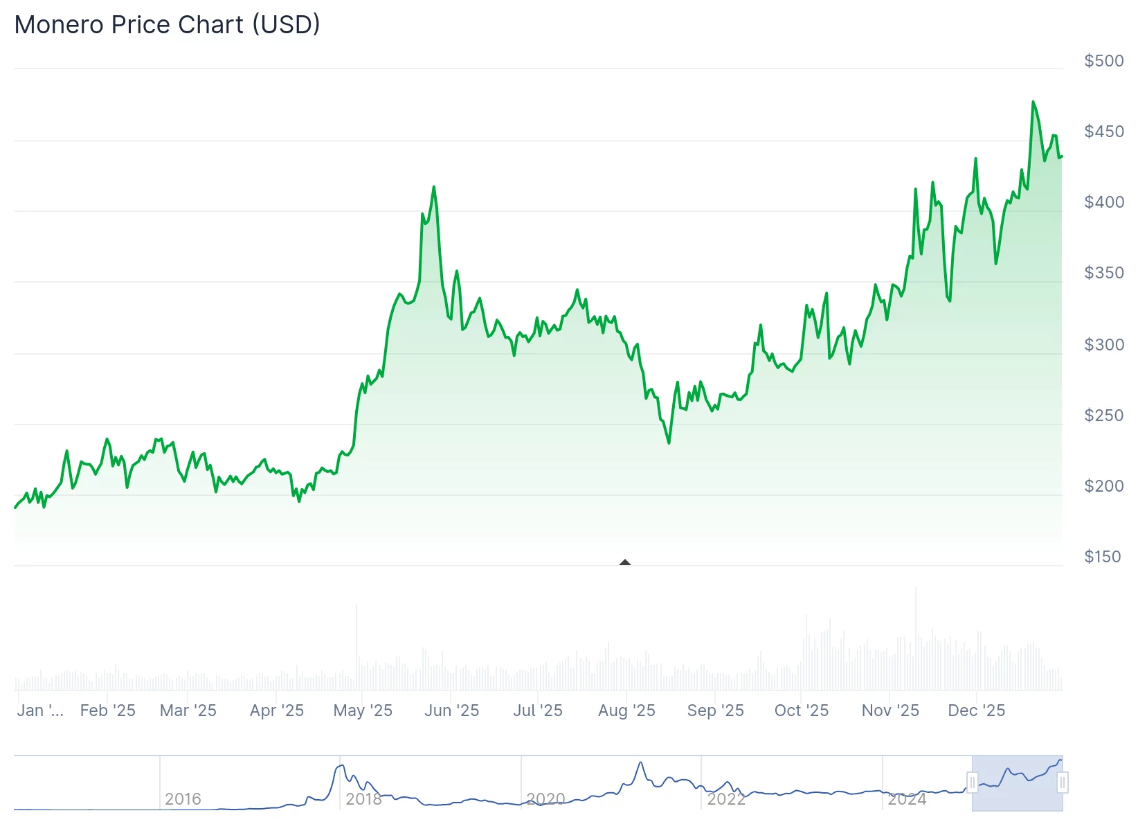Click the 2016 year label in navigator
1138x831 pixels.
(183, 799)
